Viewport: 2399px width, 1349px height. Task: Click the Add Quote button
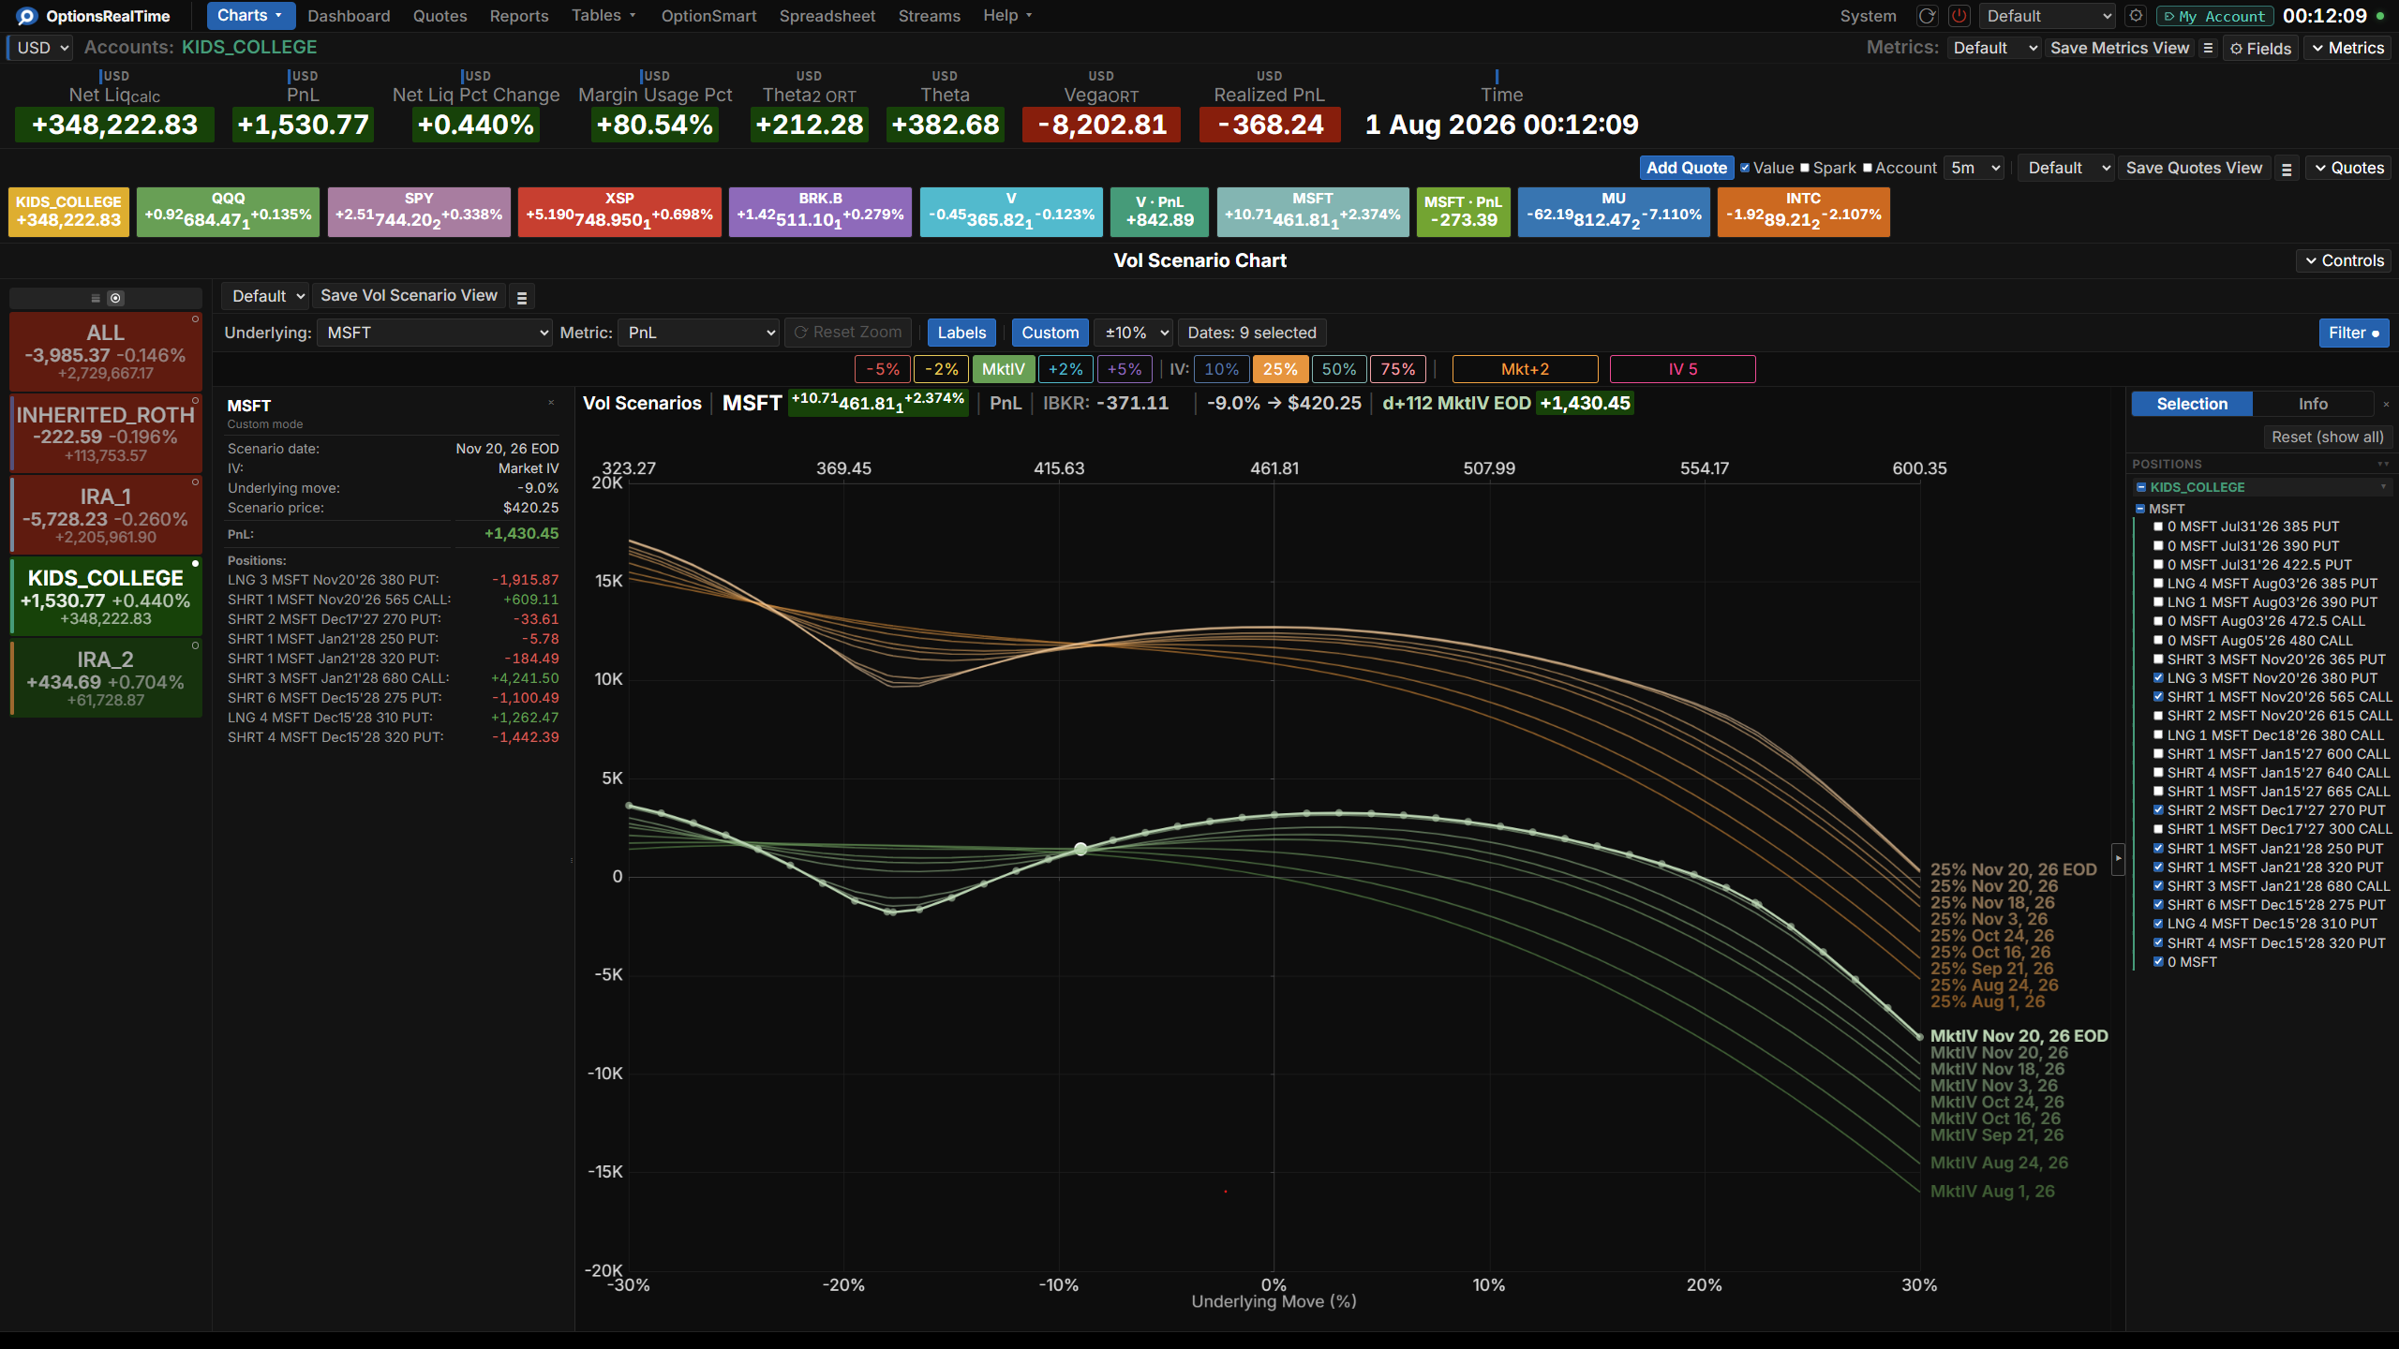(1687, 169)
